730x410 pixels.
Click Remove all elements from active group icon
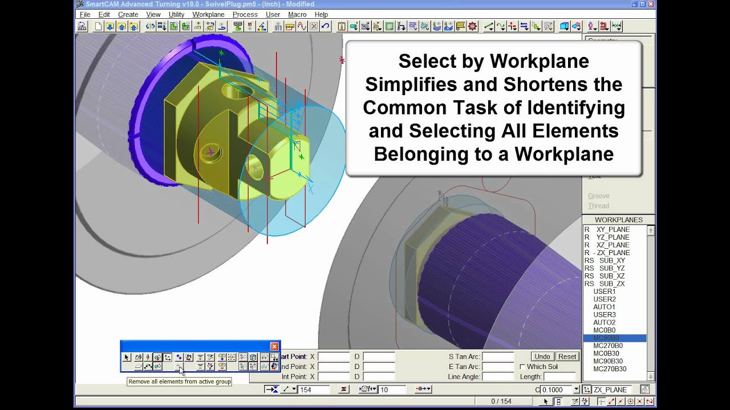pos(179,367)
